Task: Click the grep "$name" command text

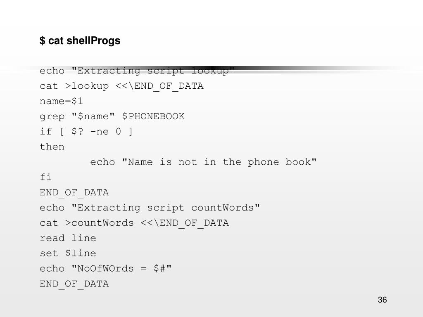Action: pos(77,116)
